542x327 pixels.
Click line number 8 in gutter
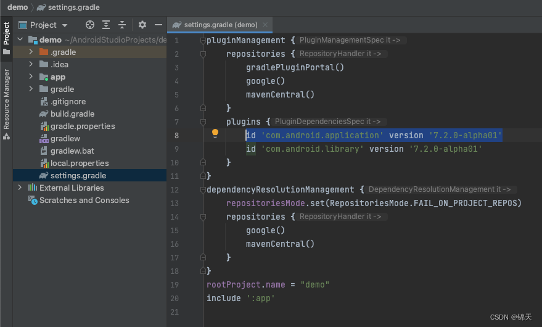point(176,135)
